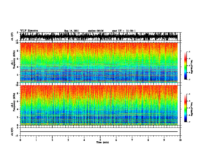The image size is (203, 157).
Task: Click the "-5" label on ch.1 color bar
Action: 189,66
